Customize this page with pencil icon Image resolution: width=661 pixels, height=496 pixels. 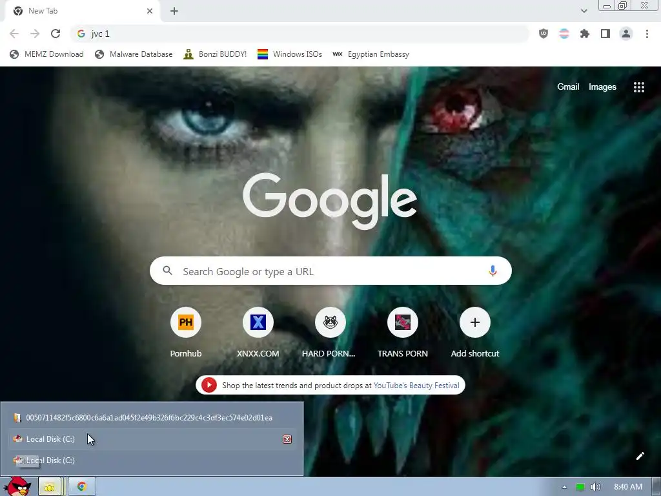coord(640,456)
